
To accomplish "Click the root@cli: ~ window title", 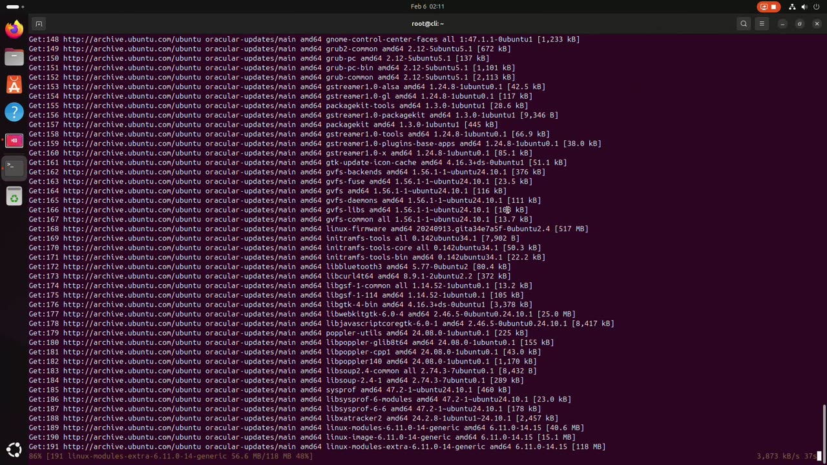I will coord(427,24).
